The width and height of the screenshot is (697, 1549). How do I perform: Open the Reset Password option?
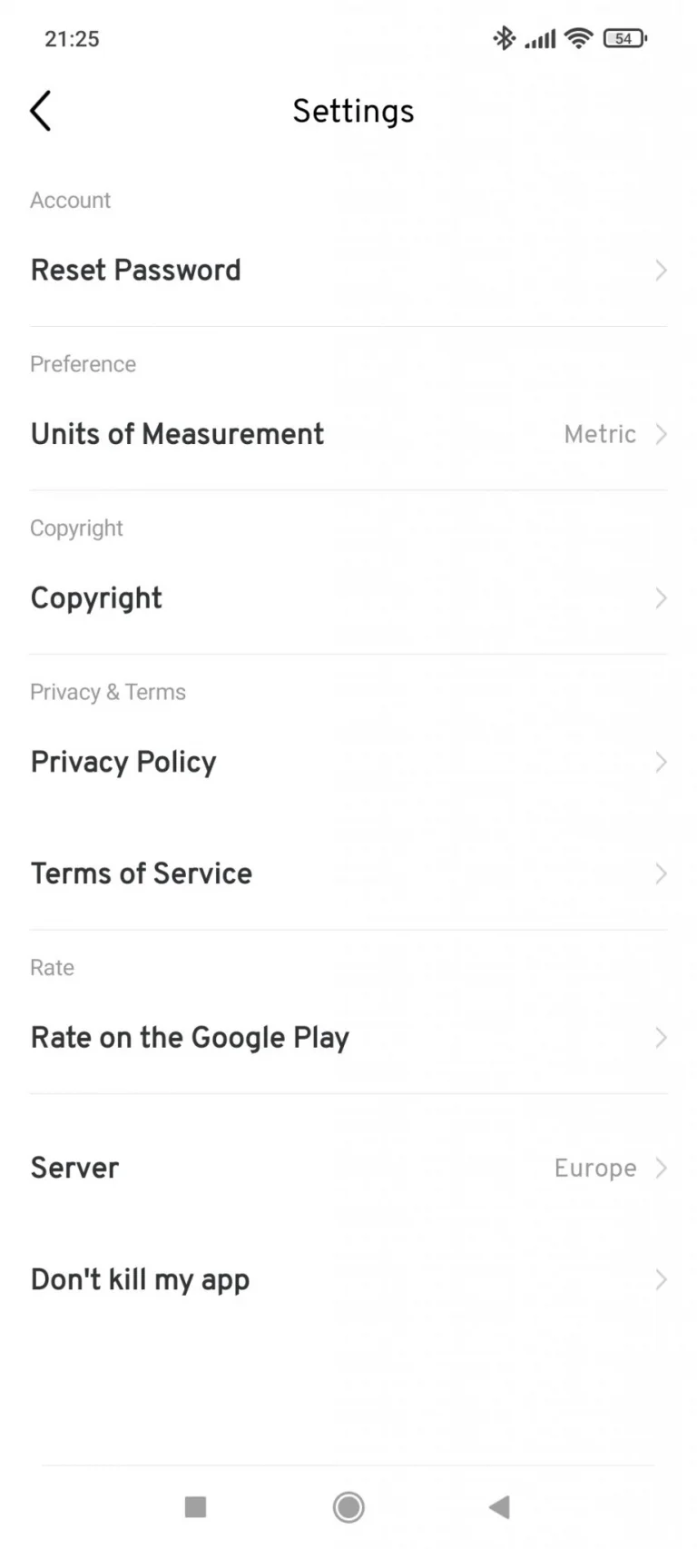tap(348, 270)
